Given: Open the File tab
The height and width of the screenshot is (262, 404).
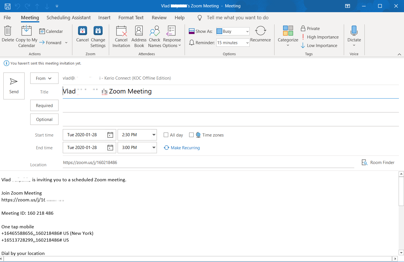Looking at the screenshot, I should click(7, 18).
